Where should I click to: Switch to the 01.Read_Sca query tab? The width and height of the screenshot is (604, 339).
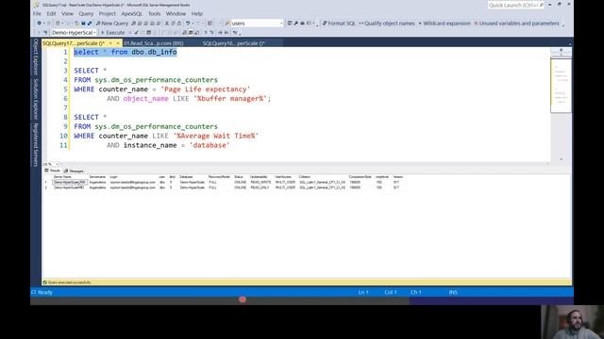[x=153, y=43]
